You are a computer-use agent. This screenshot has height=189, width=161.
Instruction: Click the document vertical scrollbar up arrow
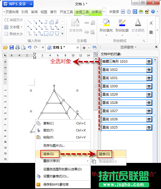pyautogui.click(x=96, y=59)
